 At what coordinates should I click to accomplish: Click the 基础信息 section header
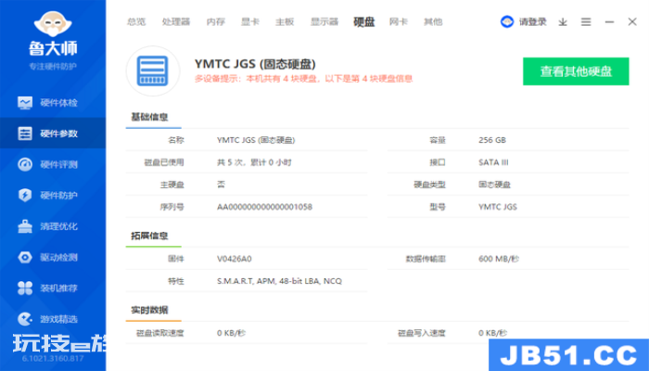pyautogui.click(x=149, y=117)
